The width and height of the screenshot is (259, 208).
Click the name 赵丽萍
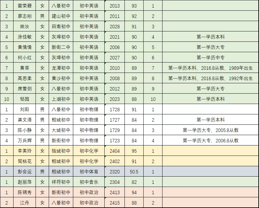click(25, 182)
